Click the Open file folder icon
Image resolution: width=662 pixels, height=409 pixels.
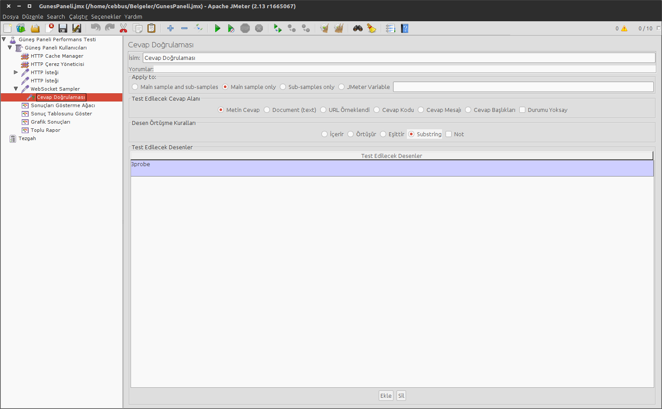[x=35, y=29]
